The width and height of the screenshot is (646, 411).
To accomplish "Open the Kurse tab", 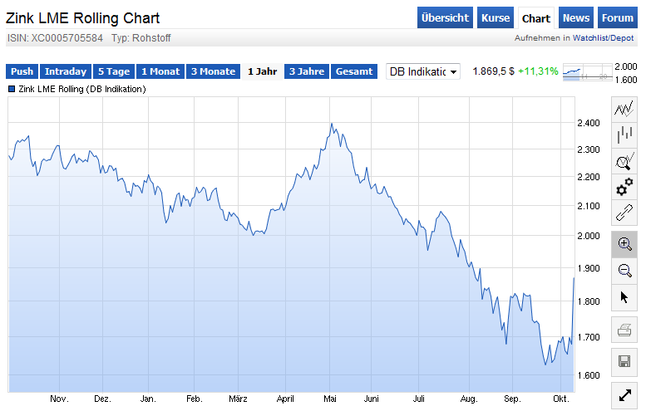I will tap(495, 18).
